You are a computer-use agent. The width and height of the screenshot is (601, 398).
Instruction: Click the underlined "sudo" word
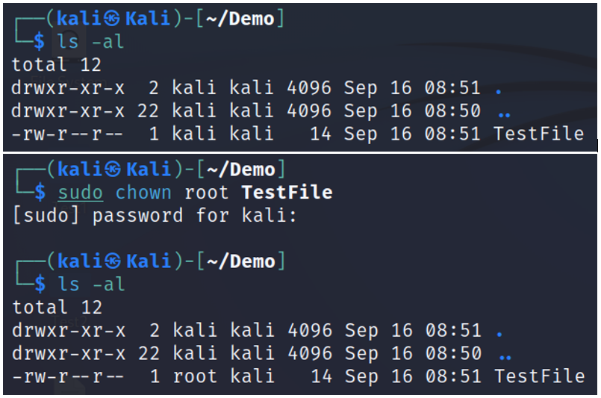tap(80, 193)
